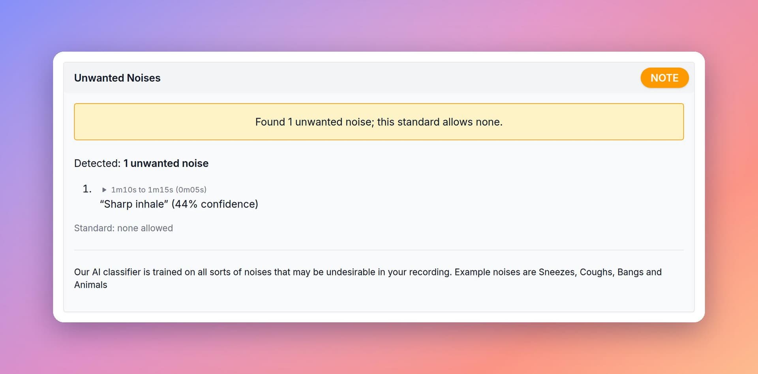This screenshot has height=374, width=758.
Task: Click the AI classifier description paragraph
Action: [x=368, y=278]
